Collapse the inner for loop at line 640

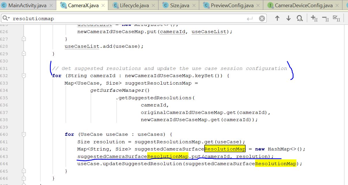pos(23,134)
